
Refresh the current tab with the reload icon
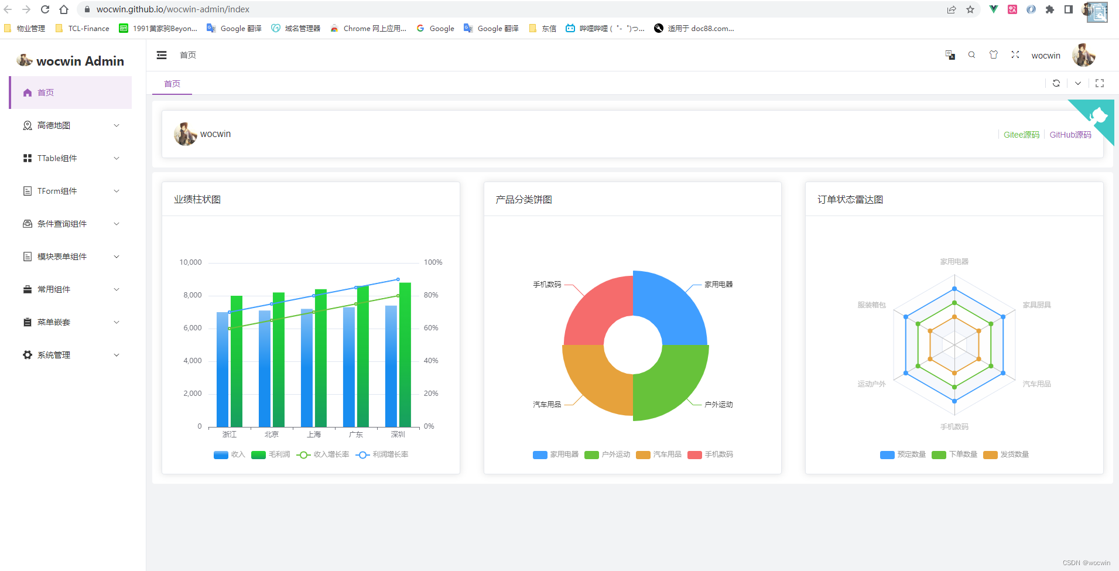click(x=1056, y=83)
